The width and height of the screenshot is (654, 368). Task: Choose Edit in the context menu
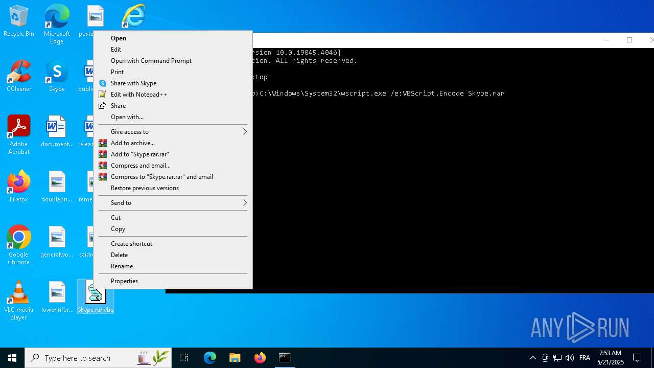pyautogui.click(x=173, y=50)
